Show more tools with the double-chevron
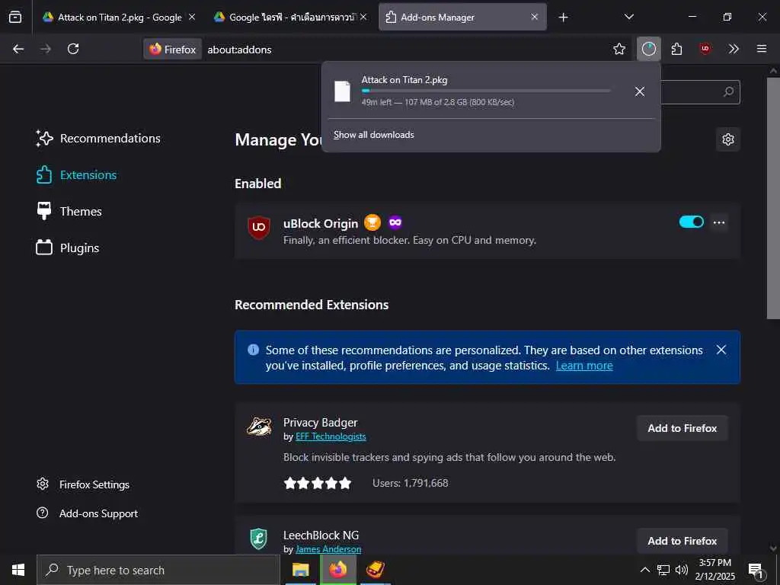Viewport: 780px width, 585px height. coord(734,49)
